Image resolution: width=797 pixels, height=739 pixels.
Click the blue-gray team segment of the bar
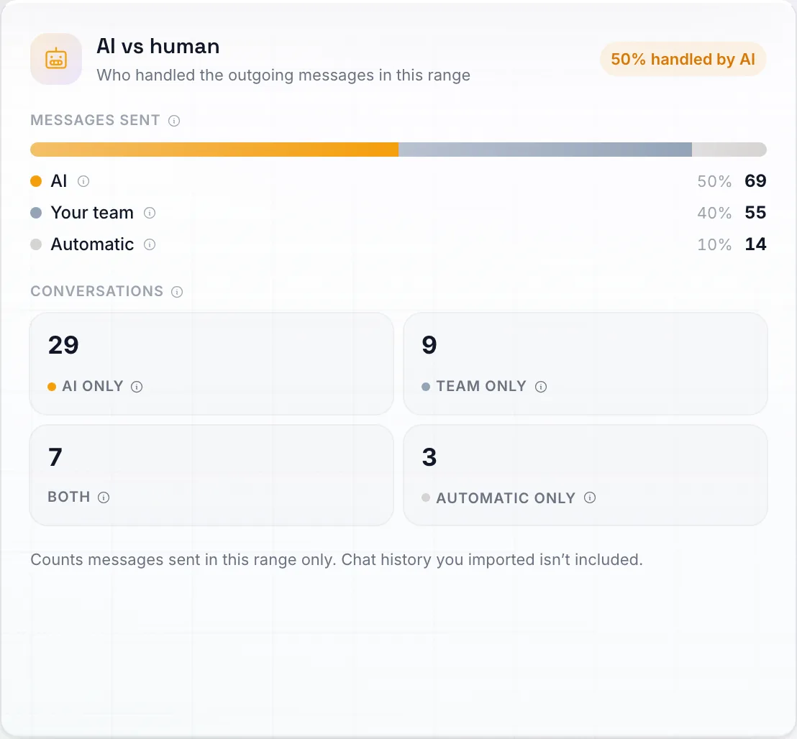pos(545,150)
